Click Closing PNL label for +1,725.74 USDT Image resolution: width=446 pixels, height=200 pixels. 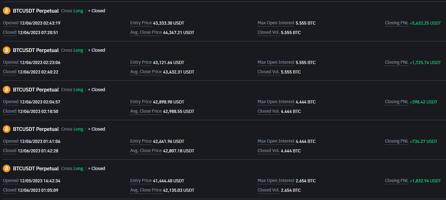click(x=396, y=62)
